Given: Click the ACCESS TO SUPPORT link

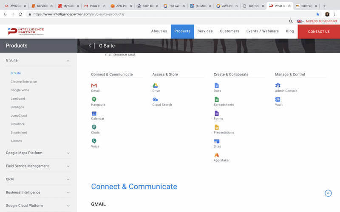Looking at the screenshot, I should [x=321, y=21].
